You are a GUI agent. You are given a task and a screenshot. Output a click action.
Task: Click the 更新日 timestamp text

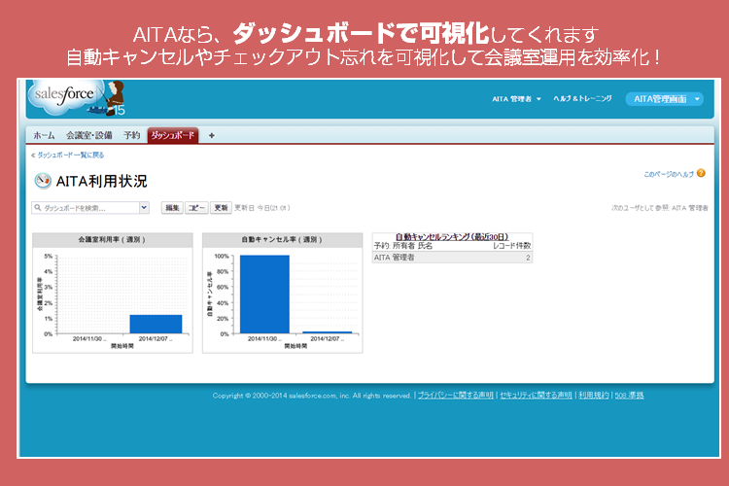point(262,208)
